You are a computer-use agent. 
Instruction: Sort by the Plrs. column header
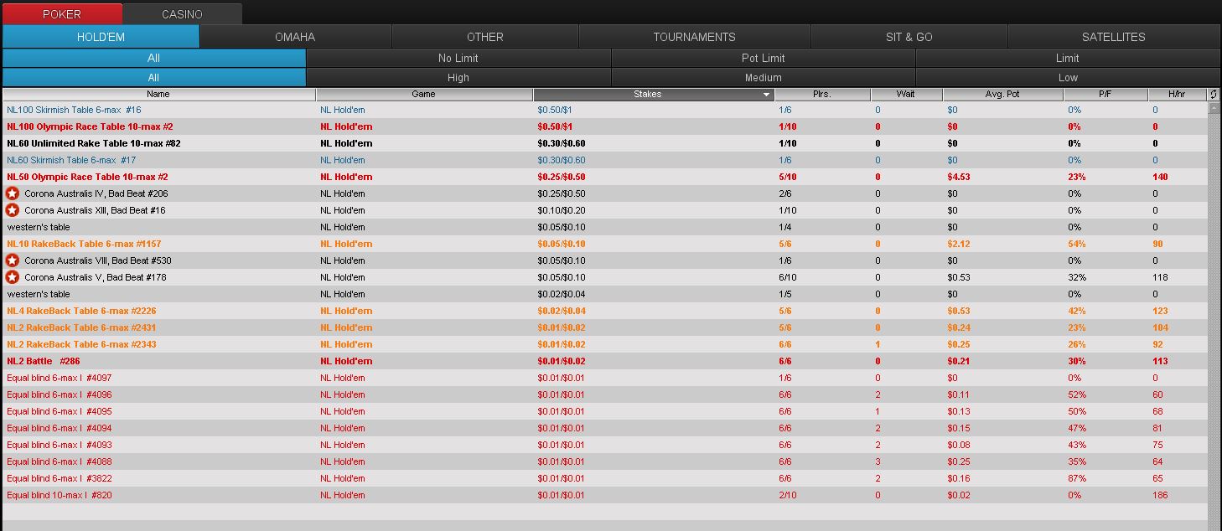(822, 95)
